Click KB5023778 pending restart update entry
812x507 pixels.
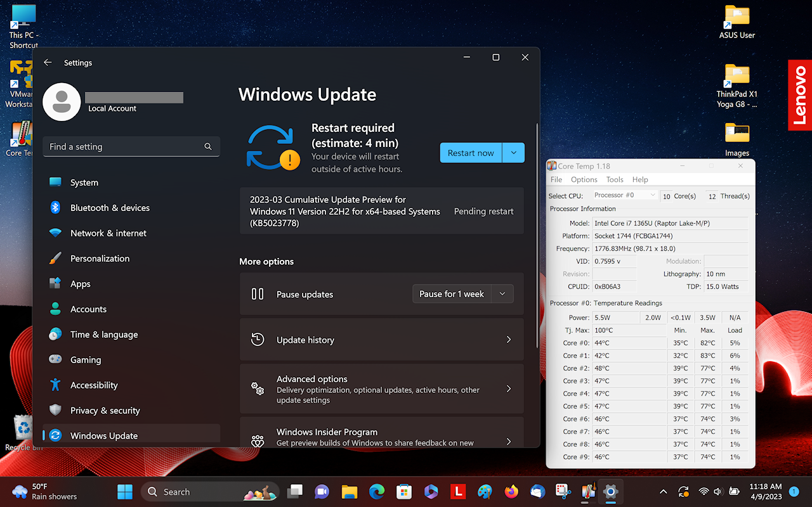click(382, 211)
